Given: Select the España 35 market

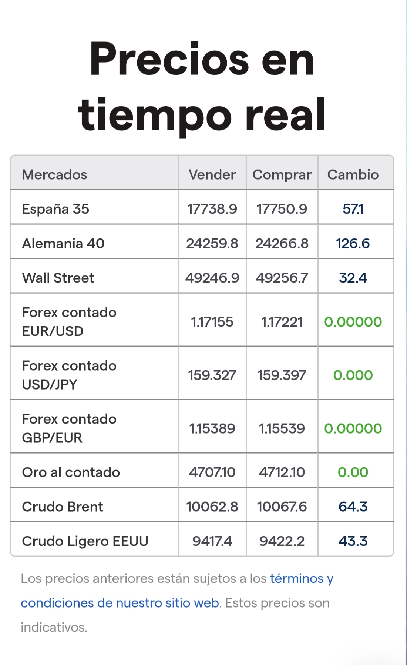Looking at the screenshot, I should click(55, 209).
